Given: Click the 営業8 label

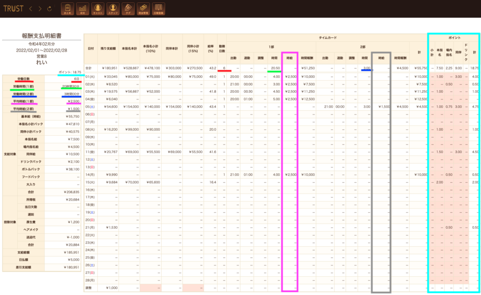Looking at the screenshot, I should (42, 56).
